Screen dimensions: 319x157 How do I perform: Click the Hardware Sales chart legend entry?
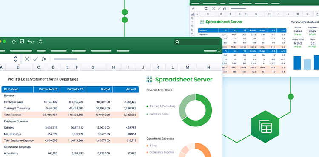(157, 114)
